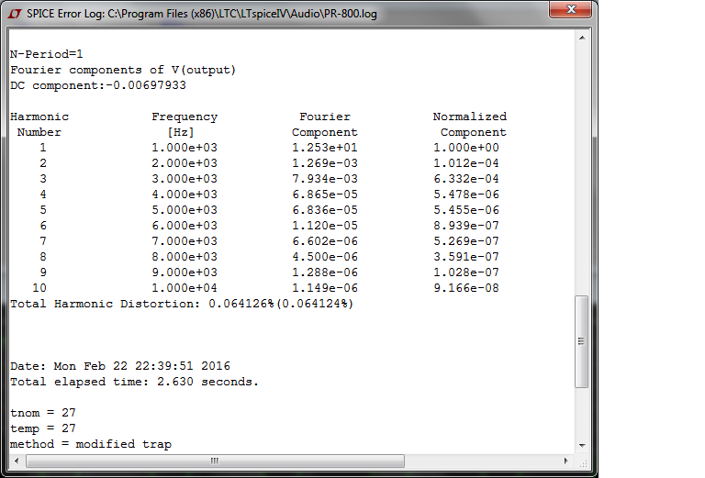
Task: Click normalized value 5.269e-07
Action: [x=465, y=241]
